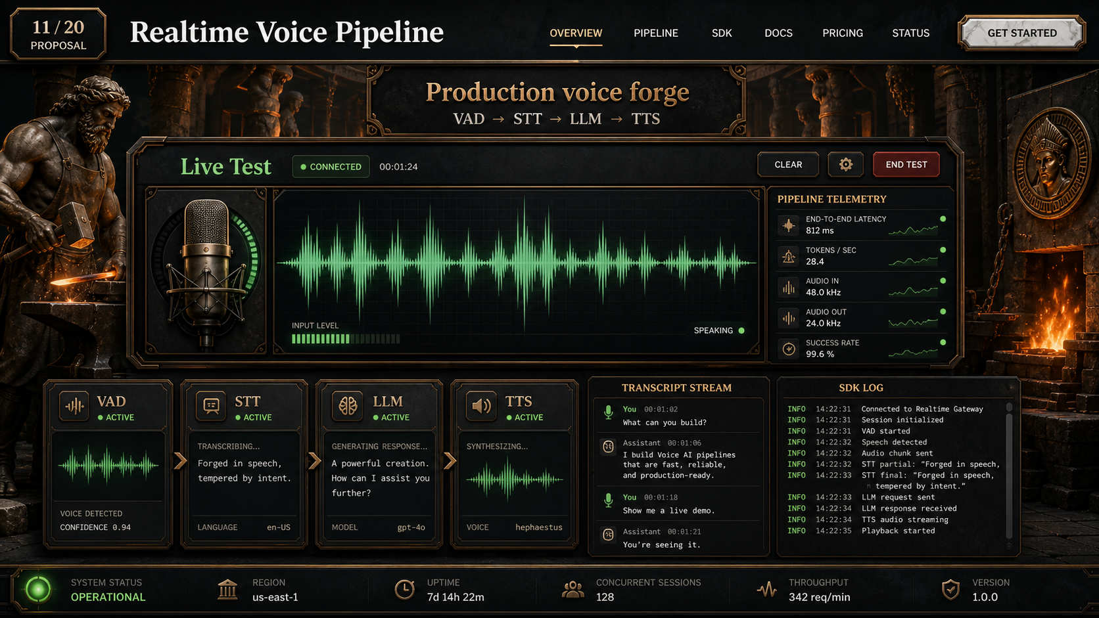Open the settings gear in Live Test
This screenshot has height=618, width=1099.
(x=845, y=165)
